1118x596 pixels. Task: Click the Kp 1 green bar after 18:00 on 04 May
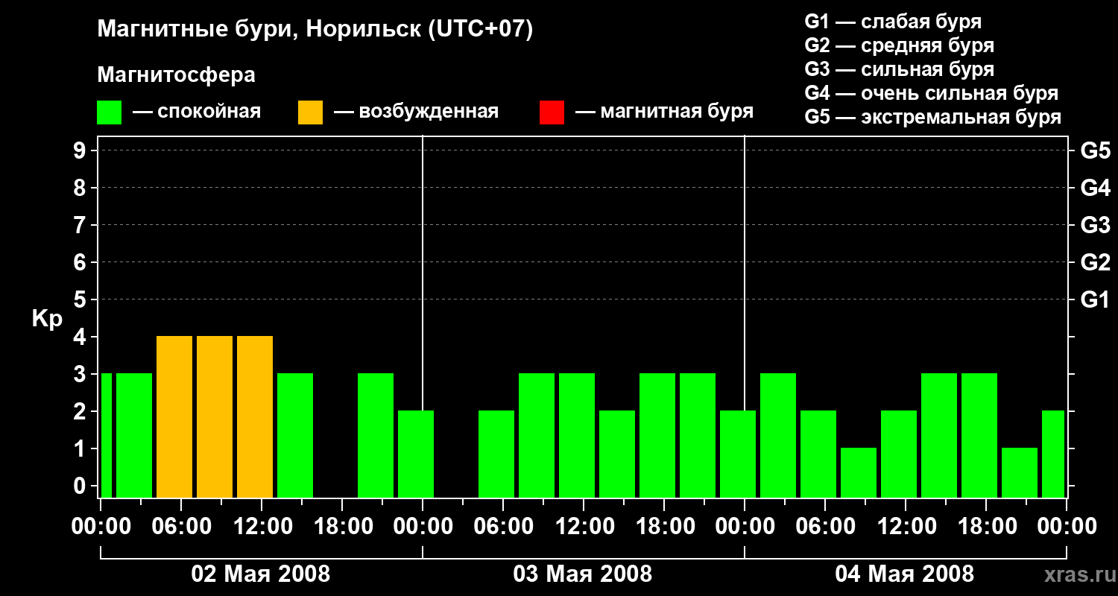pos(1020,472)
